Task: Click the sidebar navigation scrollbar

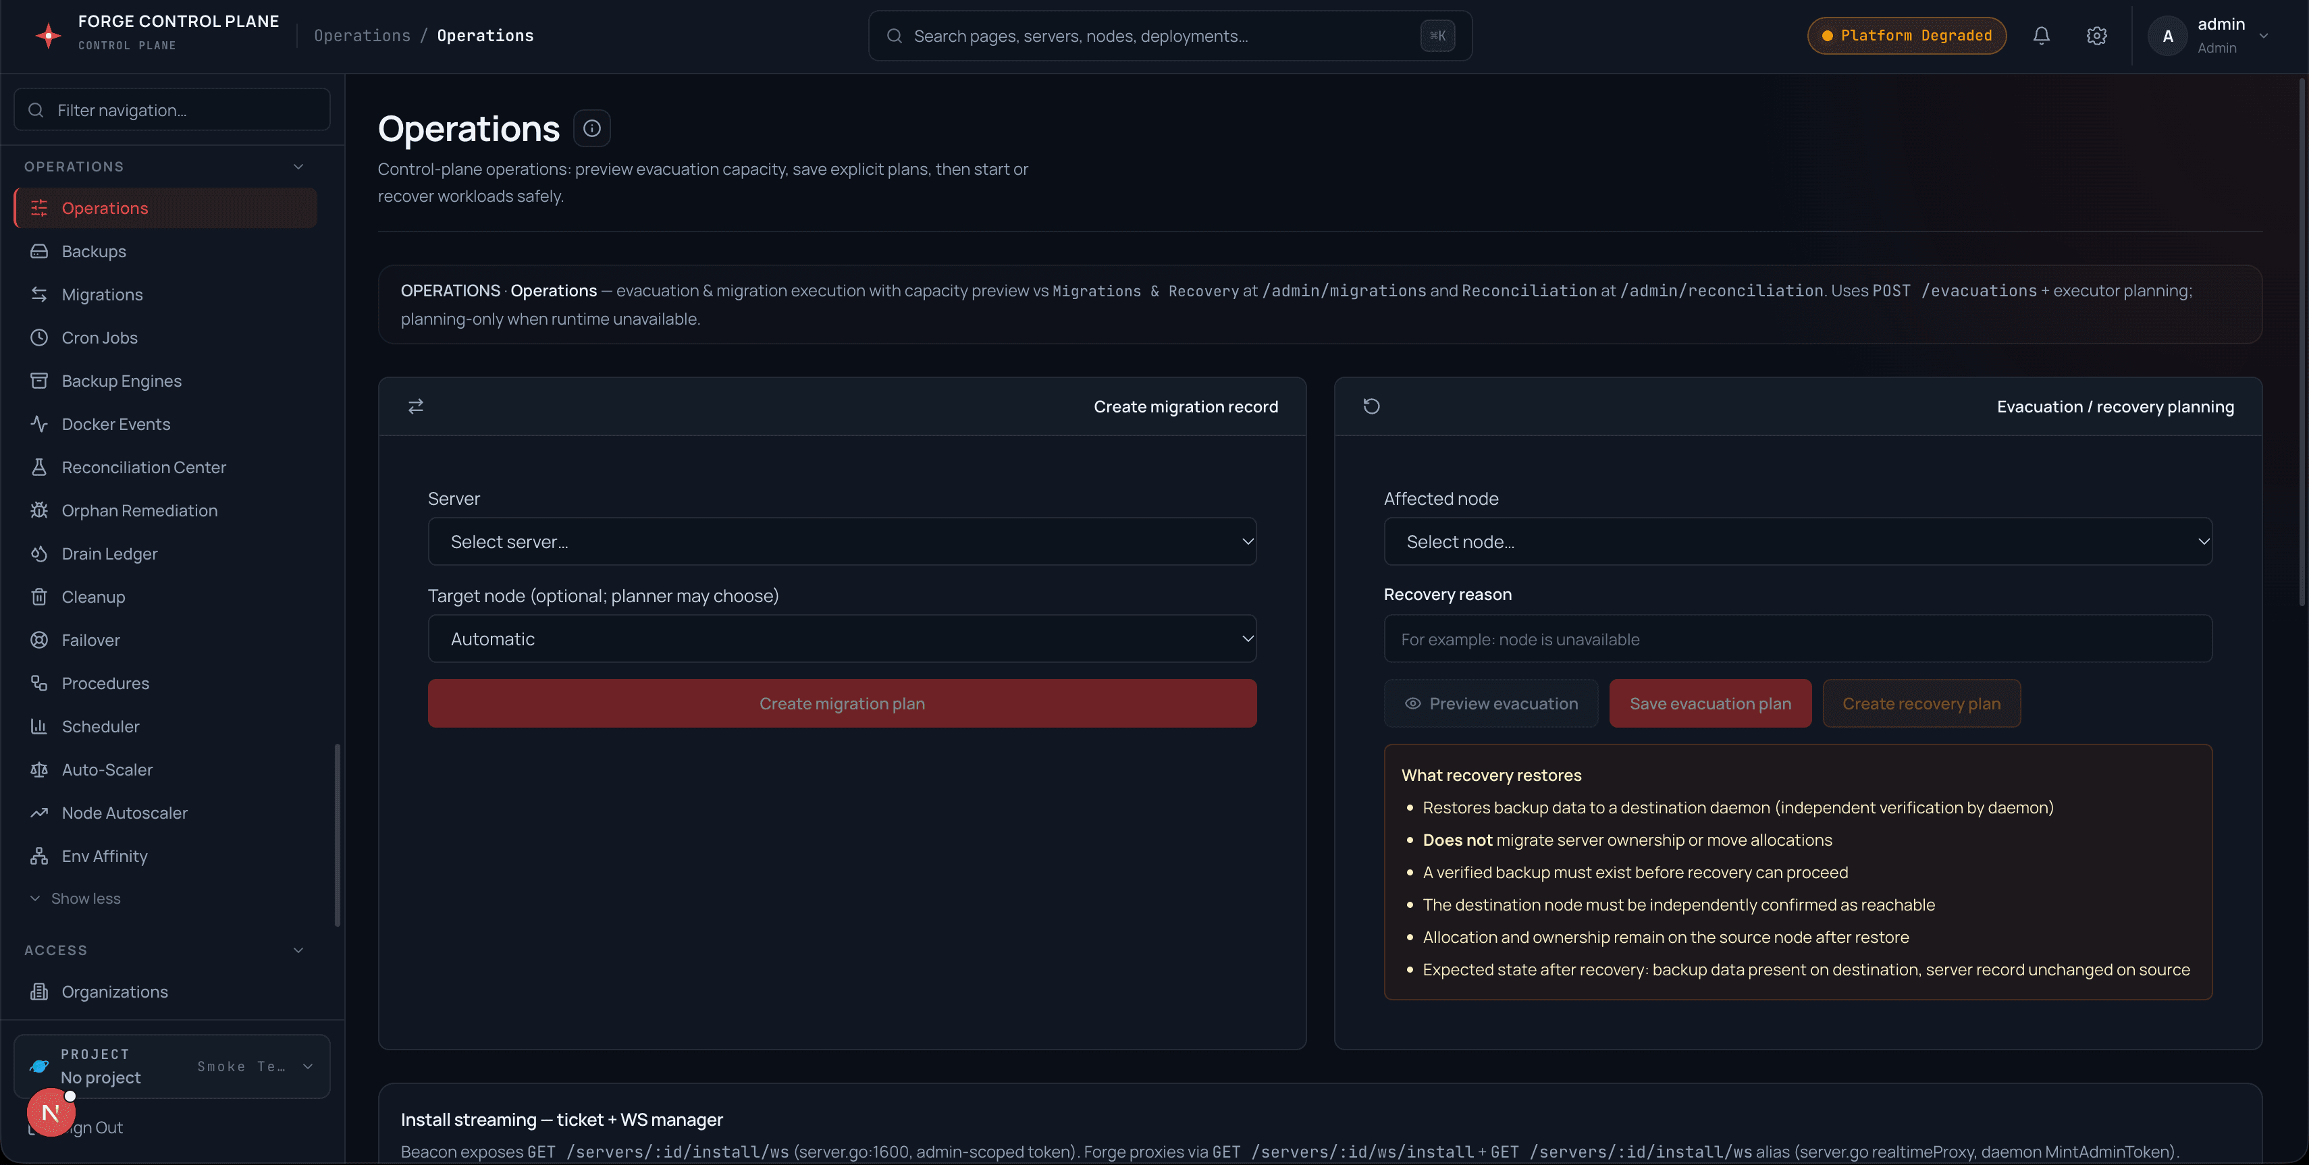Action: click(x=337, y=834)
